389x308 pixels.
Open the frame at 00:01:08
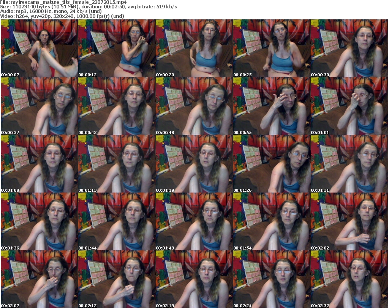point(39,164)
